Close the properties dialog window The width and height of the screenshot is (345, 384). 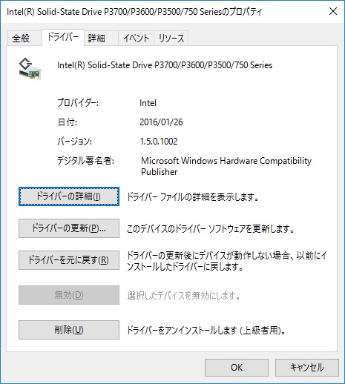pyautogui.click(x=333, y=11)
